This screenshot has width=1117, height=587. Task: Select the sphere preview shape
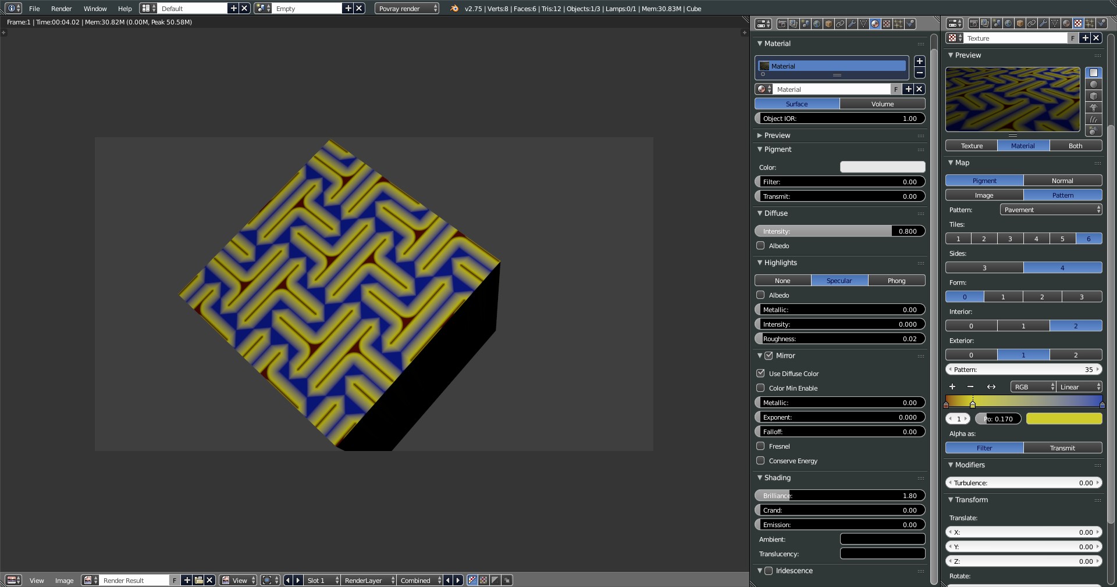click(1093, 85)
